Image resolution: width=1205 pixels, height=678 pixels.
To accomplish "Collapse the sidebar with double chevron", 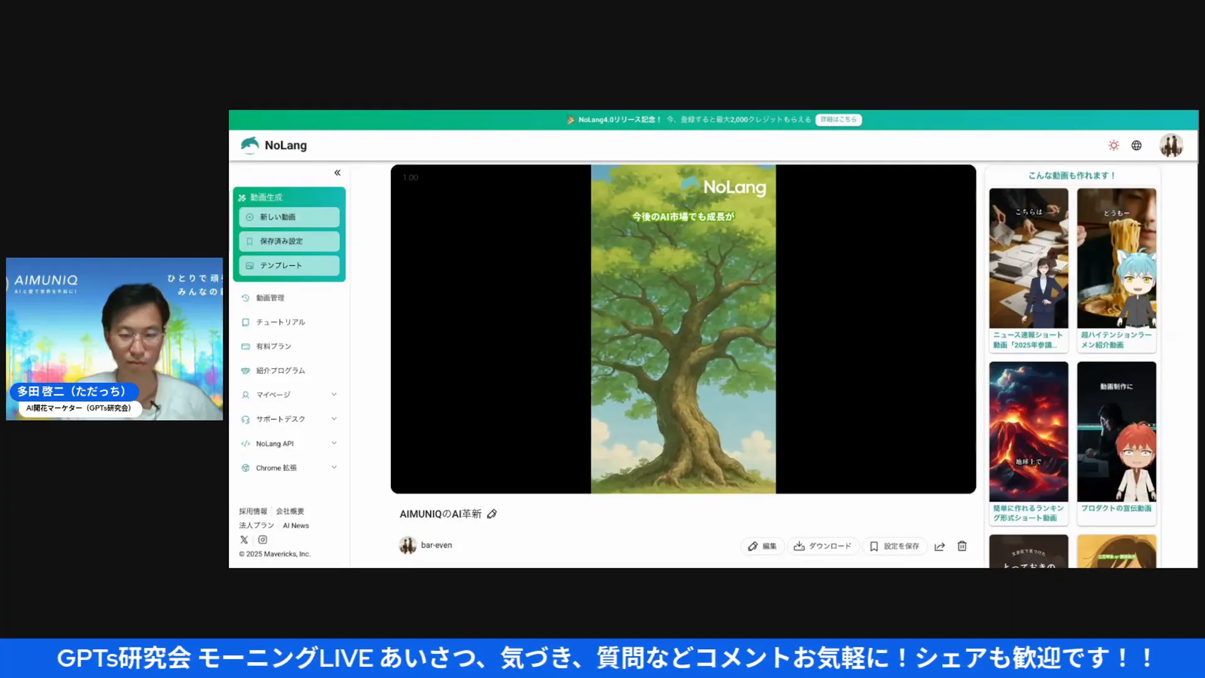I will tap(337, 173).
